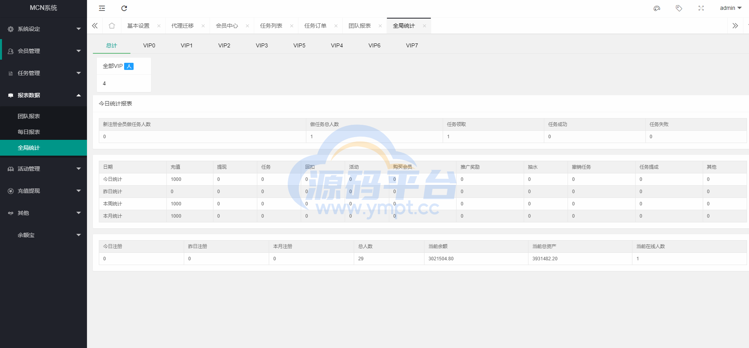This screenshot has width=749, height=348.
Task: Click 总人数 value 29
Action: 361,259
